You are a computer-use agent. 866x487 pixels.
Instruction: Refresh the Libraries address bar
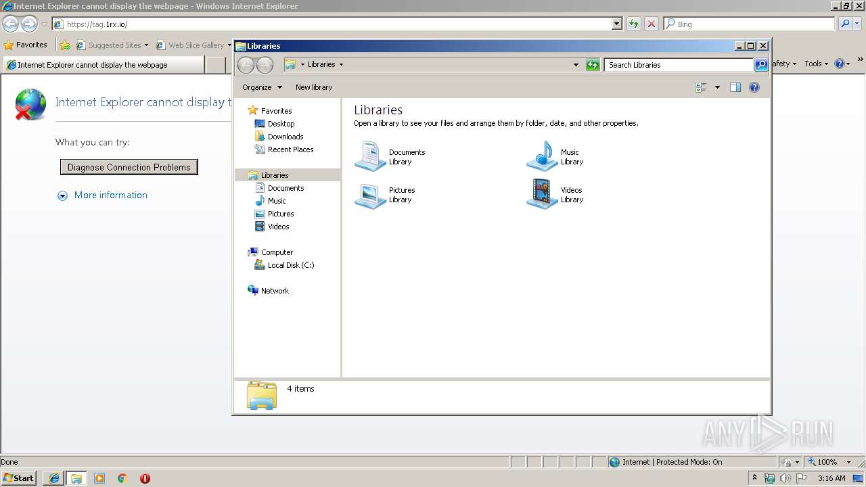[593, 65]
